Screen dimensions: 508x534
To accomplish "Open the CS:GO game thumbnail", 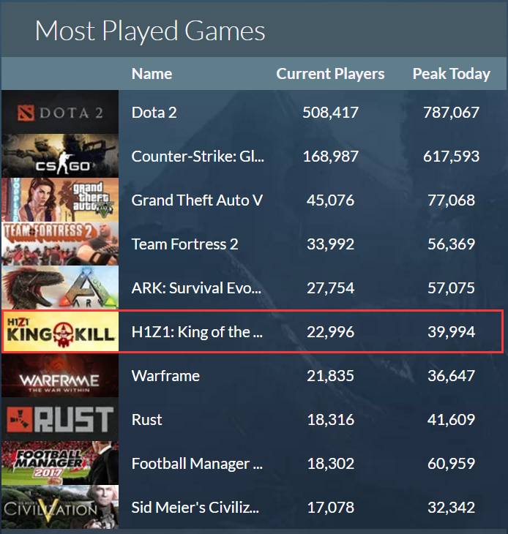I will (59, 157).
